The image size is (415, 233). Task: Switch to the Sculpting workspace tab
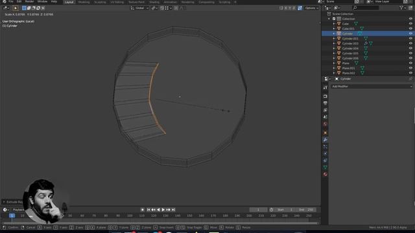(x=100, y=2)
